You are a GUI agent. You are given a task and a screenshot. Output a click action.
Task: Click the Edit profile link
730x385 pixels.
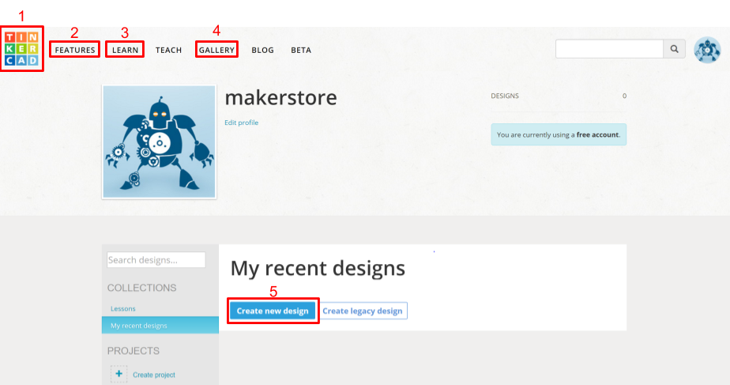click(x=241, y=123)
